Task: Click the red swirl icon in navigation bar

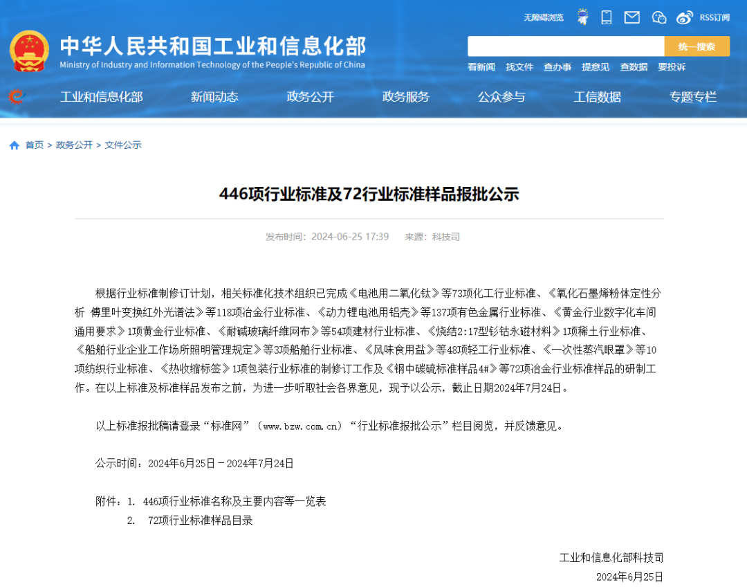Action: pyautogui.click(x=16, y=97)
